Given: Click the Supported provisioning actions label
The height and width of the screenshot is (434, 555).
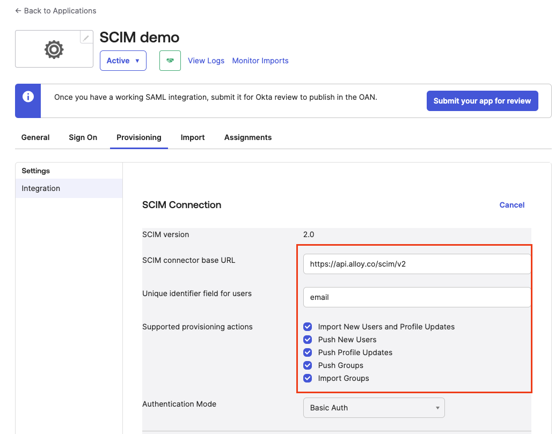Looking at the screenshot, I should point(198,327).
